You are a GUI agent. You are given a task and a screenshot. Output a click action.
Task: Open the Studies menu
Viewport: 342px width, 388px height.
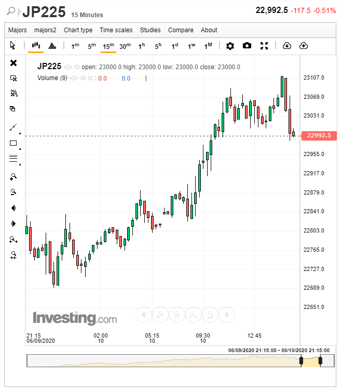(x=150, y=30)
